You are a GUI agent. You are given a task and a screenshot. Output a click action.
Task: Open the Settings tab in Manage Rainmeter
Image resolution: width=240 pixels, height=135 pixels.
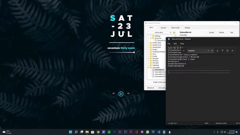(x=187, y=28)
